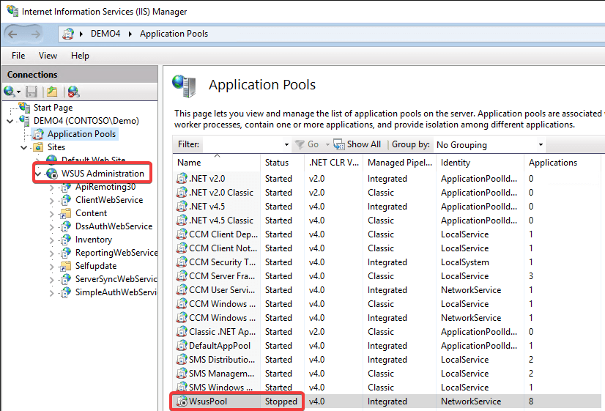This screenshot has height=411, width=605.
Task: Click the ApiRemoting30 application icon
Action: coord(66,187)
